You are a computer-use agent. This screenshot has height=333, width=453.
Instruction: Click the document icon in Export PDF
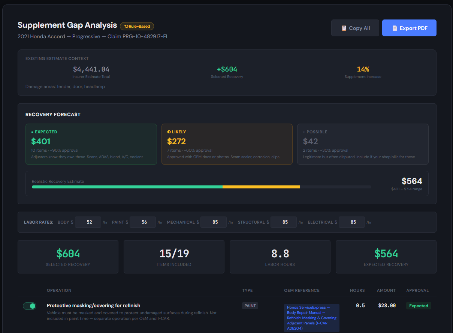(x=395, y=28)
